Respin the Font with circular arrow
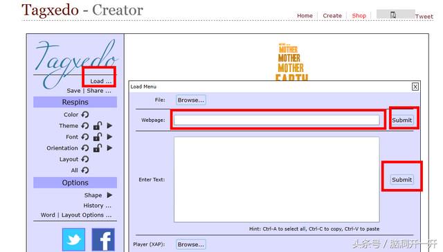 coord(85,137)
